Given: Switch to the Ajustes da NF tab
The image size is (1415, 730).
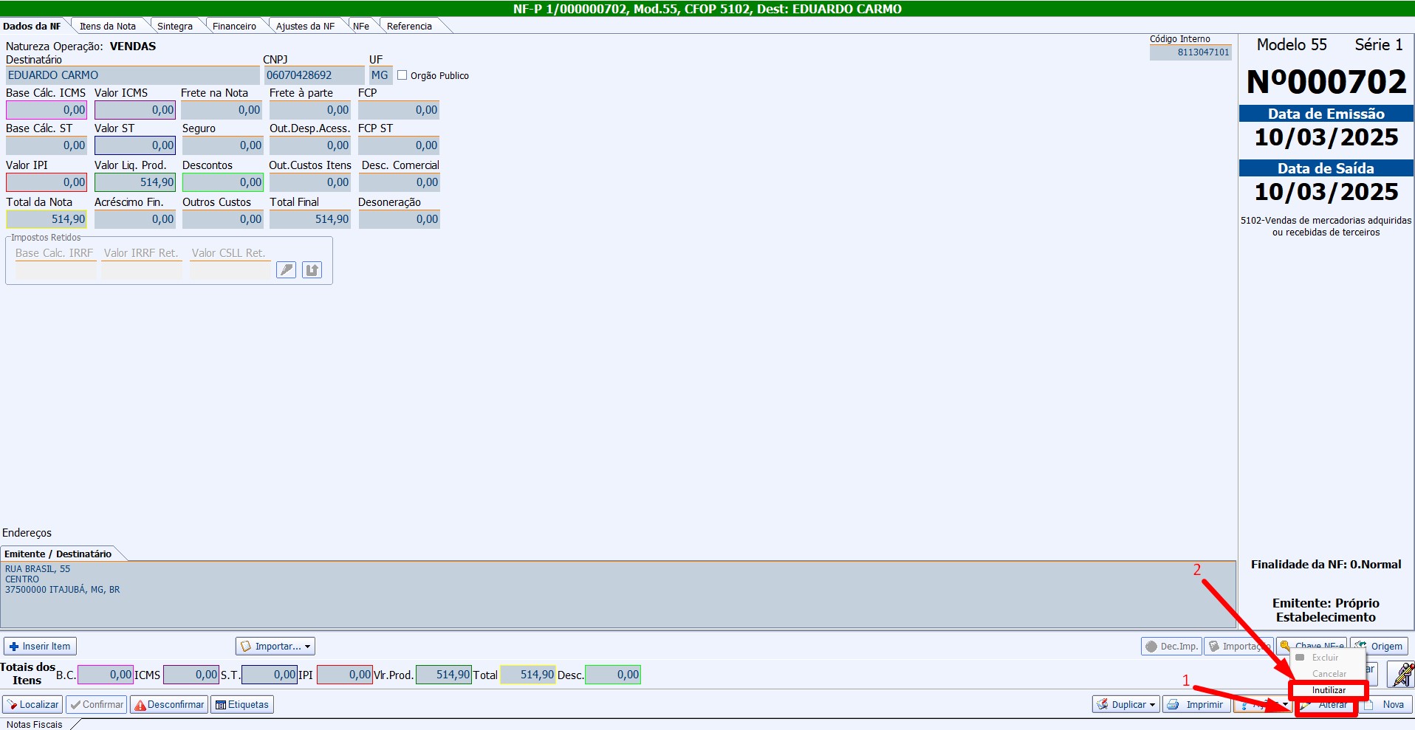Looking at the screenshot, I should [x=305, y=26].
